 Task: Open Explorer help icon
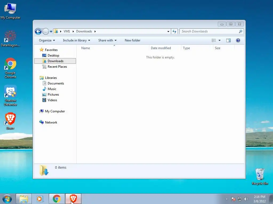point(238,40)
